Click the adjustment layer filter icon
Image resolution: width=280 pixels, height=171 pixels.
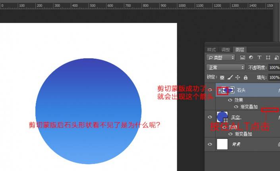pyautogui.click(x=251, y=58)
